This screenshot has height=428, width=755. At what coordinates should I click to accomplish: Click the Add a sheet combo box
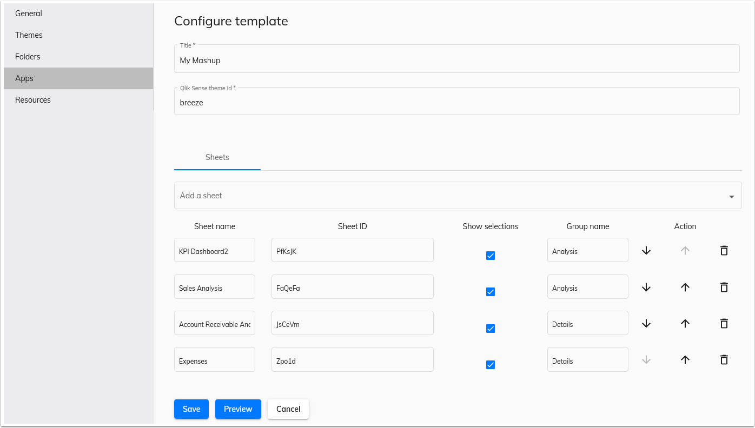pos(458,195)
